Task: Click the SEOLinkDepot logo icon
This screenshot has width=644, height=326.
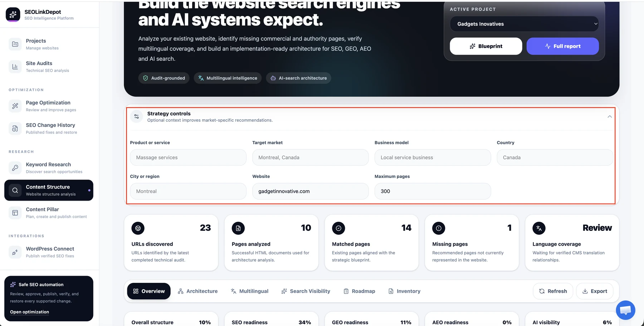Action: pos(13,15)
